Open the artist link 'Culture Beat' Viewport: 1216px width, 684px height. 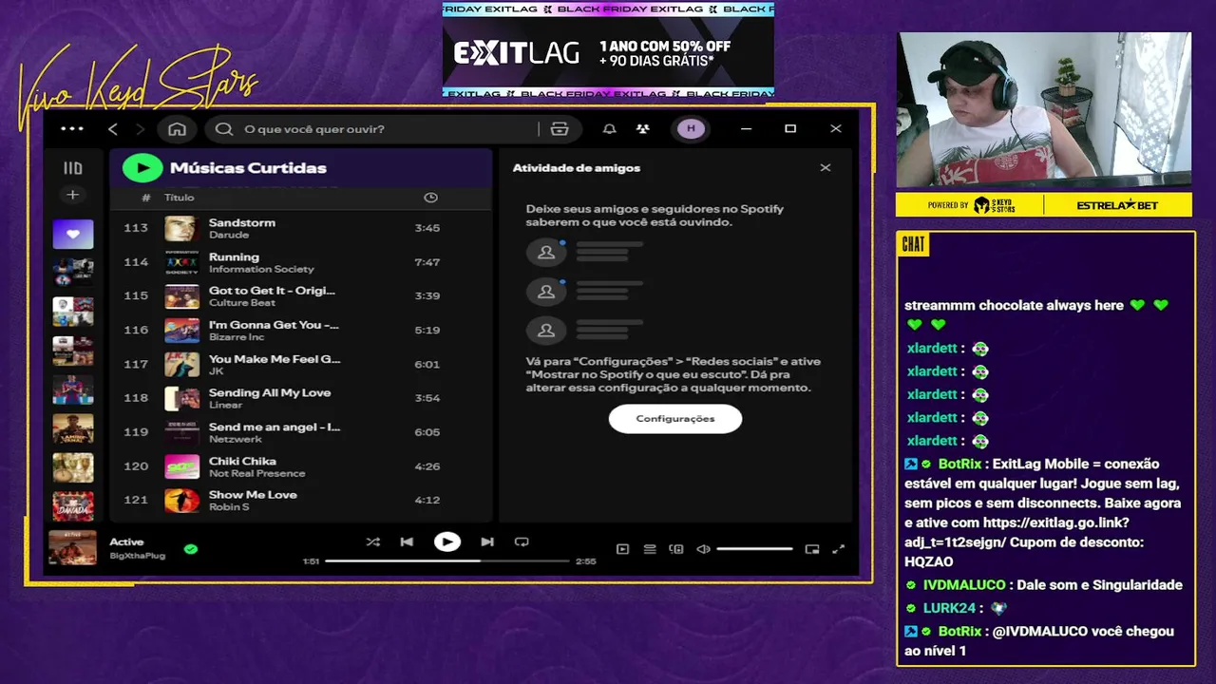tap(241, 303)
